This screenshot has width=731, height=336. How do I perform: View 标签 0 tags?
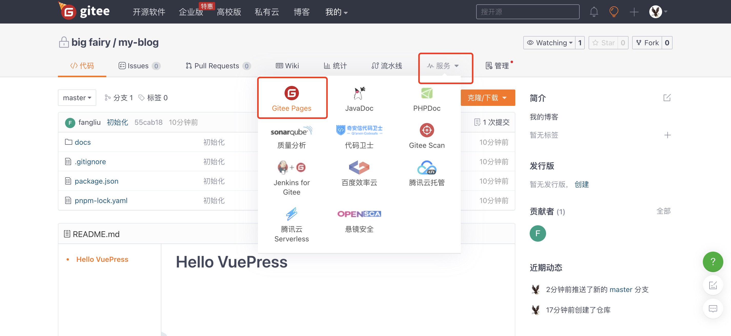pyautogui.click(x=153, y=98)
